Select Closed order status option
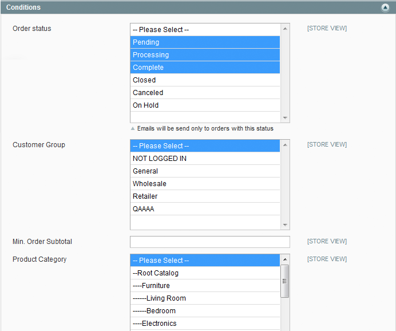 tap(205, 80)
